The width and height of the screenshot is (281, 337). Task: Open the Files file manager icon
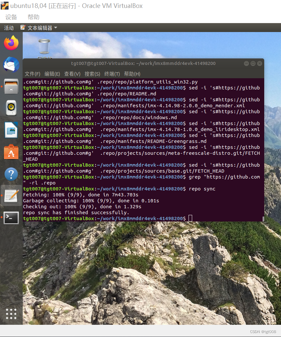click(11, 86)
